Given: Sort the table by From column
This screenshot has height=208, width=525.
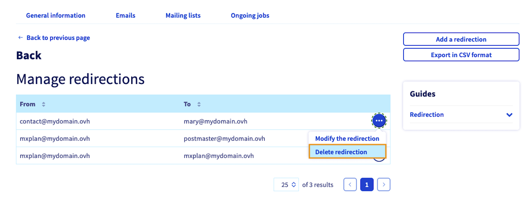Looking at the screenshot, I should click(x=43, y=104).
